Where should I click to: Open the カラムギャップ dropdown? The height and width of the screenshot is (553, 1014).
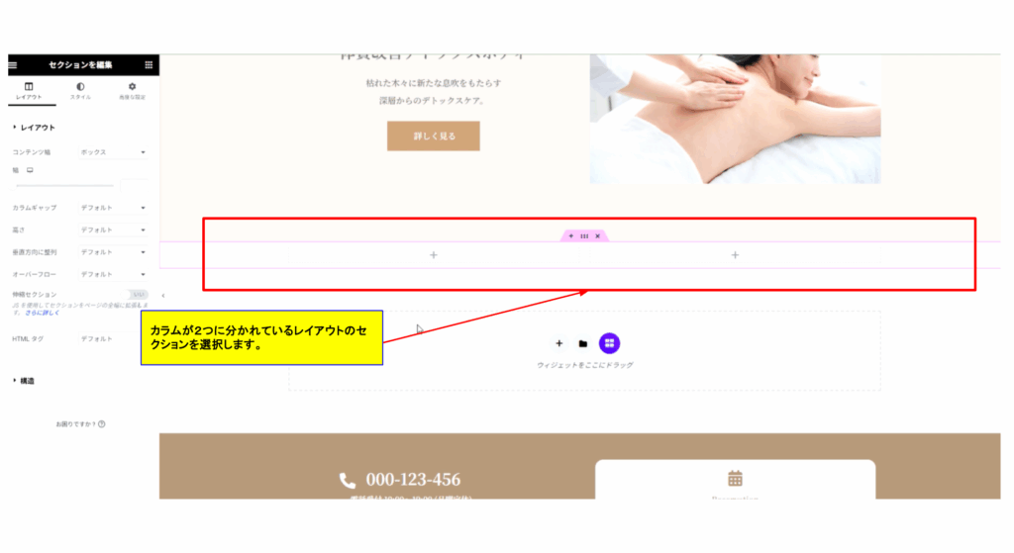coord(113,208)
